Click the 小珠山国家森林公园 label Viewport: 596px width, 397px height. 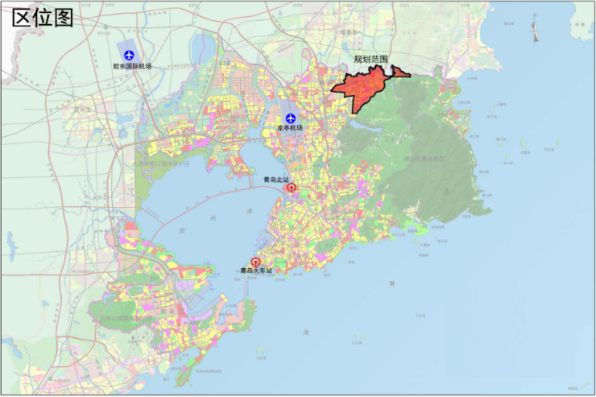[126, 318]
